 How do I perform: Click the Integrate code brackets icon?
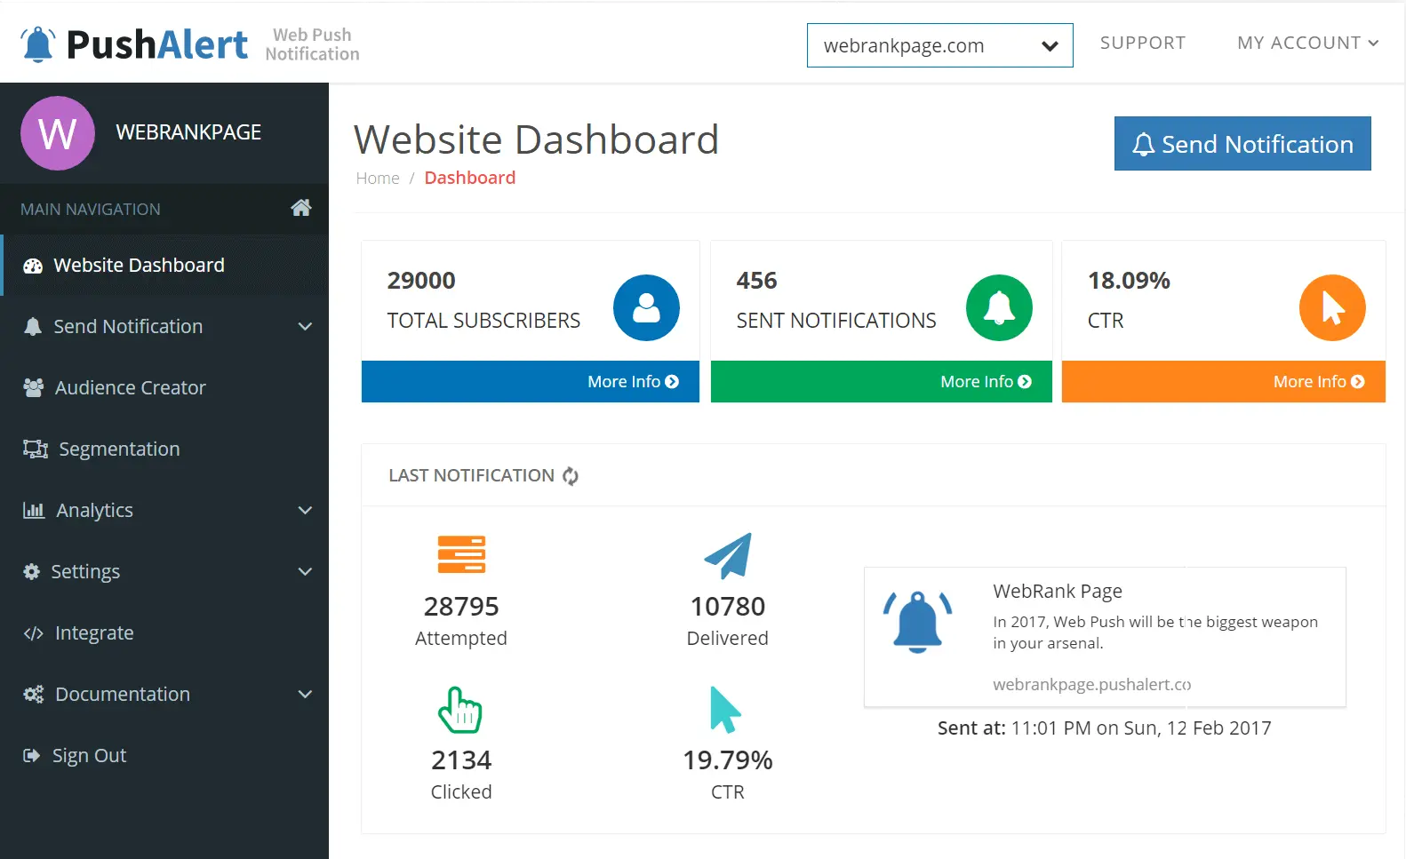click(x=34, y=633)
